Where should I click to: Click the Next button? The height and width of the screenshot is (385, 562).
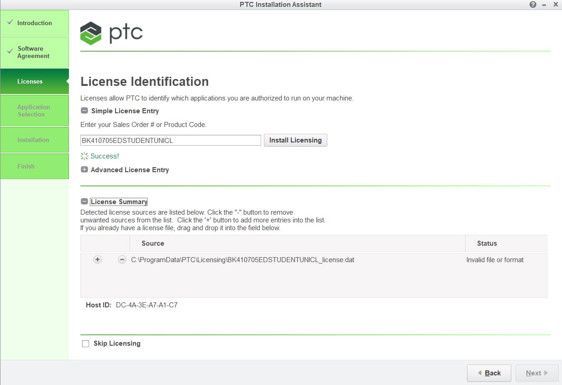pos(536,373)
